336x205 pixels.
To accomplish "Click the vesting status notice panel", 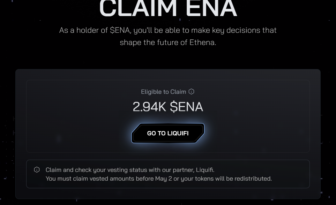I will point(168,174).
